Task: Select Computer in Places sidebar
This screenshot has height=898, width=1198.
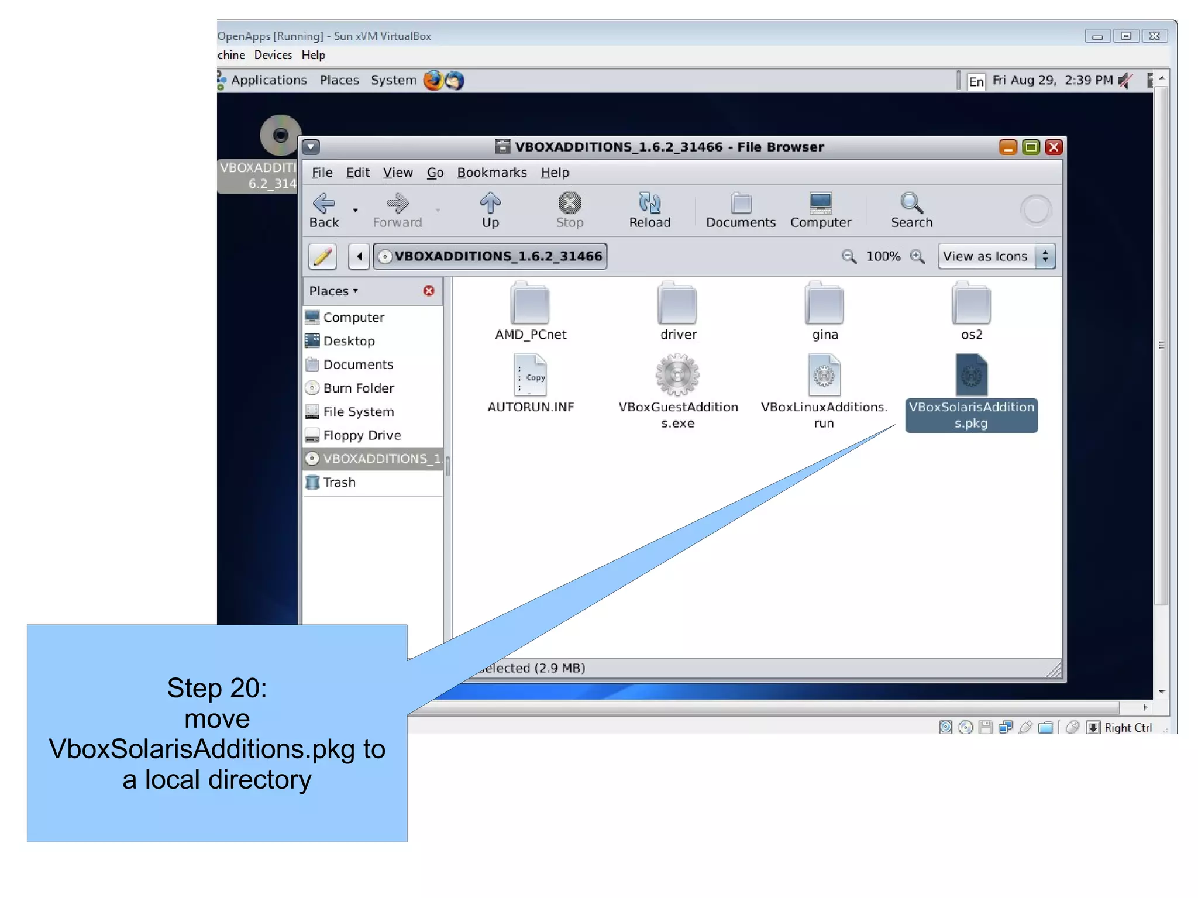Action: [373, 317]
